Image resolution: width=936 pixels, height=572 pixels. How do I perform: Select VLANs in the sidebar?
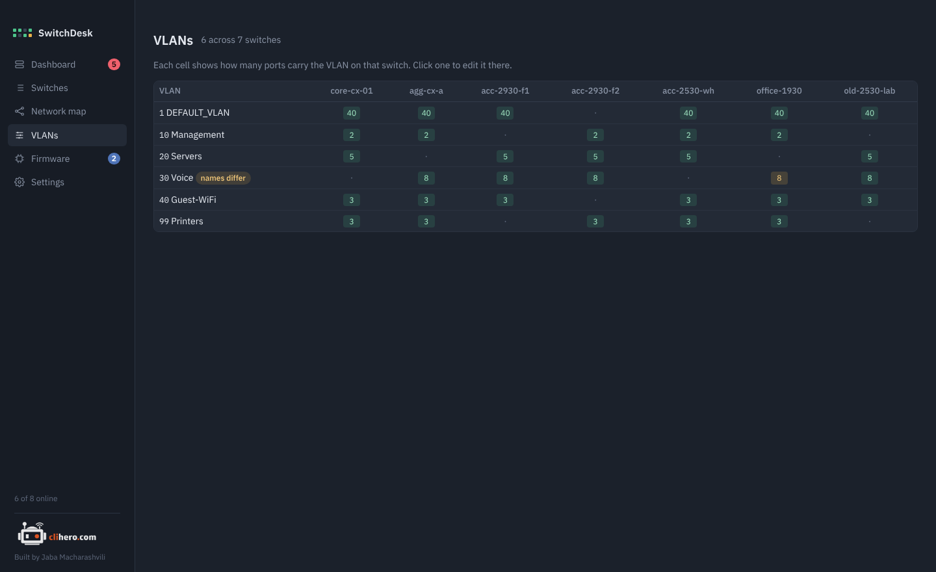(67, 135)
